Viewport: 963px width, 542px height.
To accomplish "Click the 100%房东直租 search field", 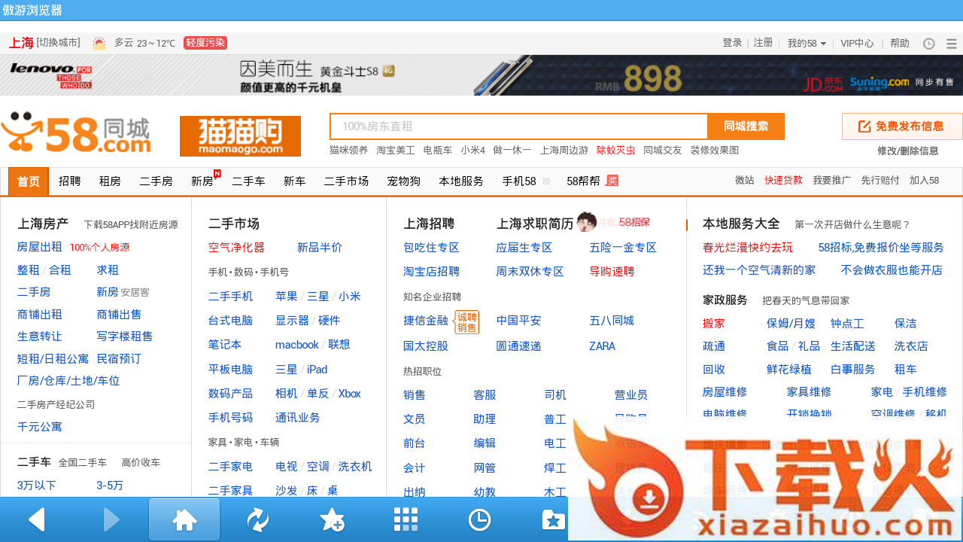I will pyautogui.click(x=519, y=126).
